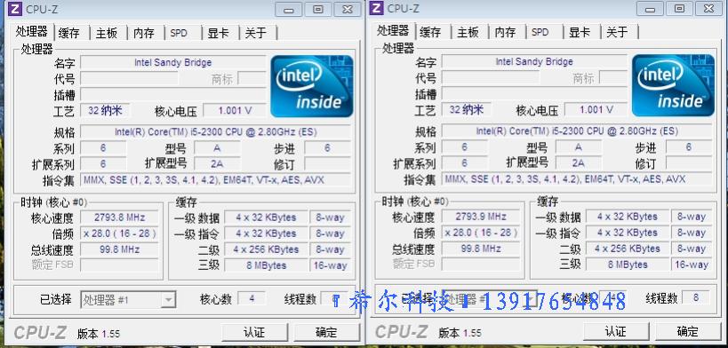Screen dimensions: 728x348
Task: Click 32 纳米 value in left window
Action: coord(105,110)
